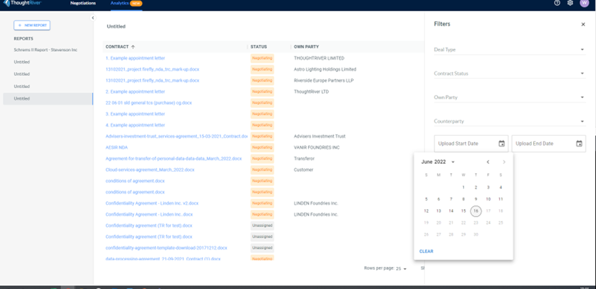This screenshot has width=596, height=289.
Task: Go to previous month in calendar
Action: pyautogui.click(x=488, y=162)
